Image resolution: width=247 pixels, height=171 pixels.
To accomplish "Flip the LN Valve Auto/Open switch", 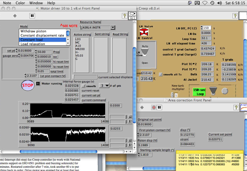I will tap(145, 51).
